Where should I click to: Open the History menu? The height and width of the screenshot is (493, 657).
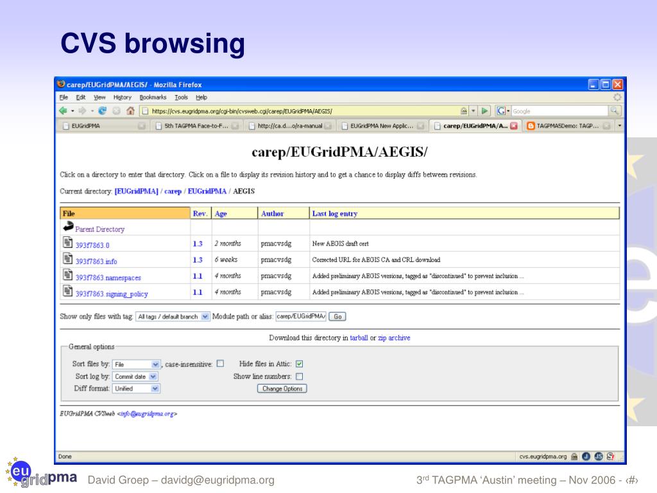(x=123, y=98)
